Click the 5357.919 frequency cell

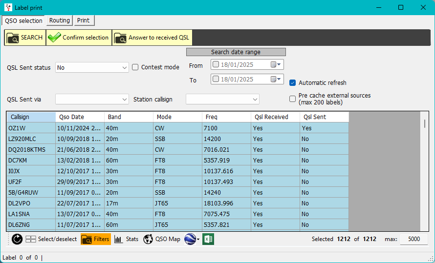[226, 161]
